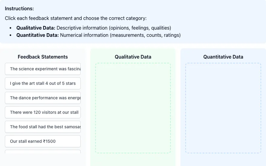Viewport: 266px width, 166px height.
Task: Click the 'Quantitative Data' column heading
Action: [x=223, y=57]
